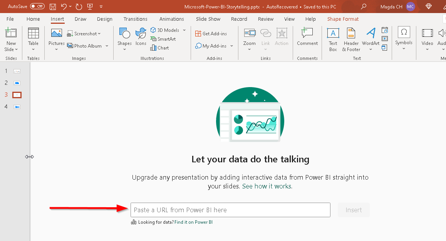Insert a Chart
The height and width of the screenshot is (241, 446).
159,48
